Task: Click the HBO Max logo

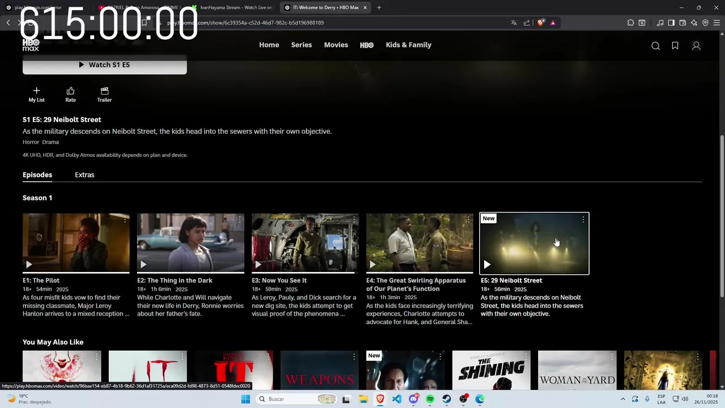Action: tap(31, 45)
